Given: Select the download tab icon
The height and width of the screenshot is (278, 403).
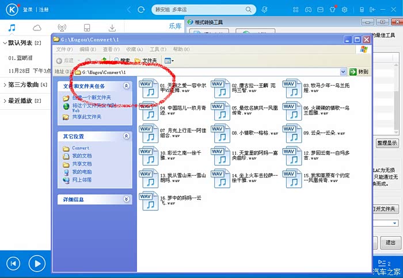Looking at the screenshot, I should click(112, 28).
